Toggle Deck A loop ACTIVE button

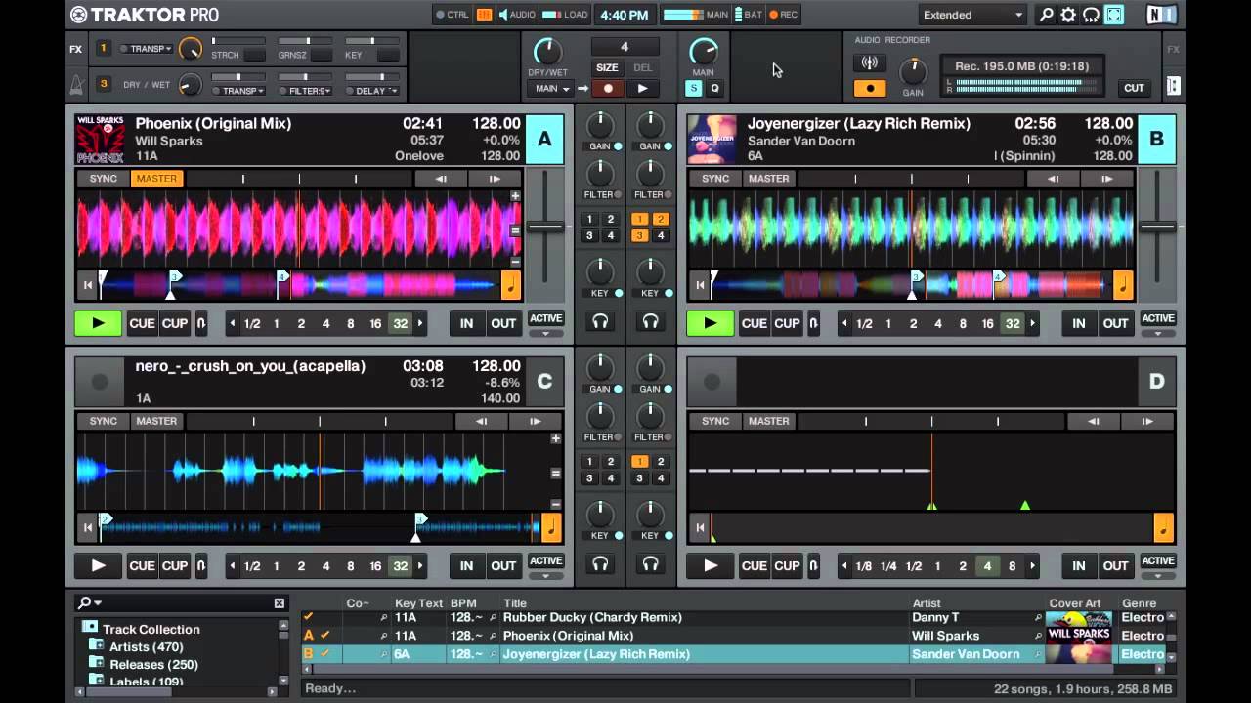click(x=545, y=318)
